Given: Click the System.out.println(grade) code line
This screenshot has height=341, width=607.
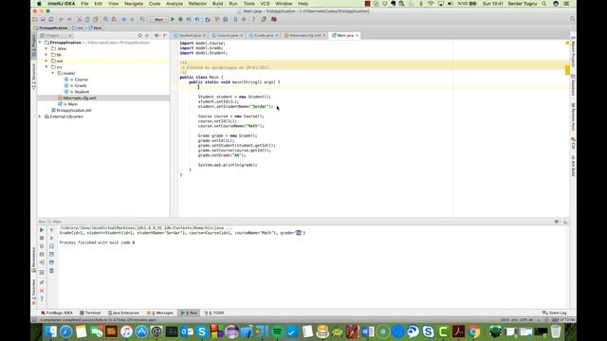Looking at the screenshot, I should click(x=228, y=165).
